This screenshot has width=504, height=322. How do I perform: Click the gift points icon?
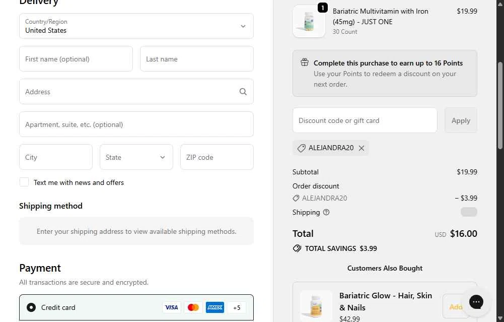pyautogui.click(x=305, y=62)
